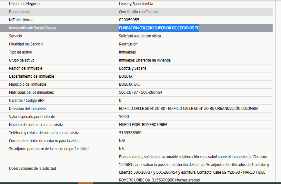
Task: Click the NIT value 830059055
Action: point(129,20)
